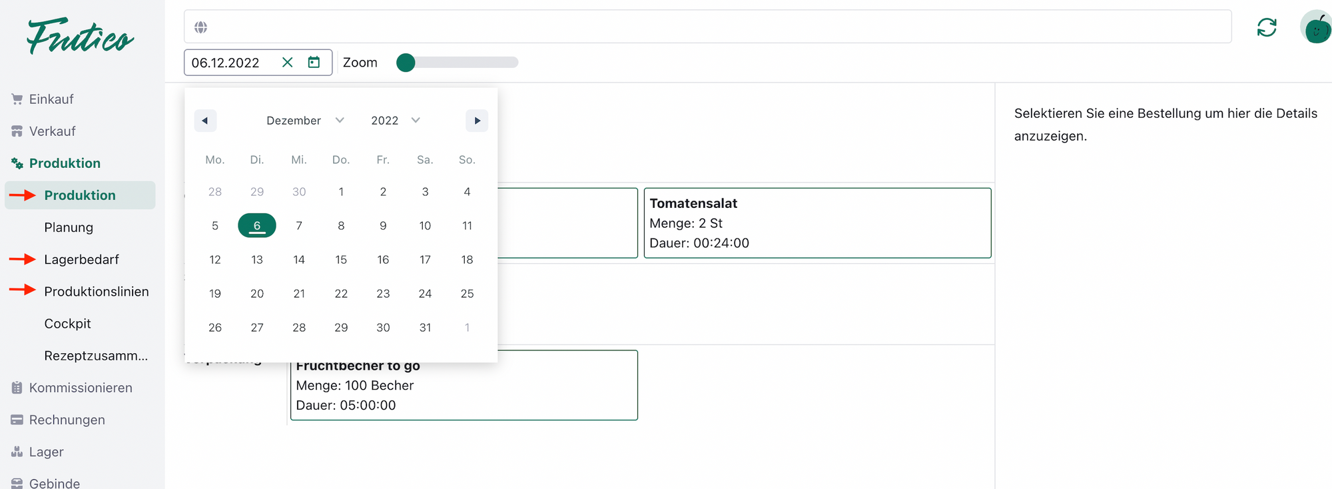Viewport: 1332px width, 489px height.
Task: Select Lagerbedarf in sidebar
Action: point(81,259)
